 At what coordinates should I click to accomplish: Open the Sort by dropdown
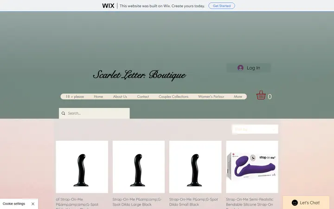pos(255,129)
